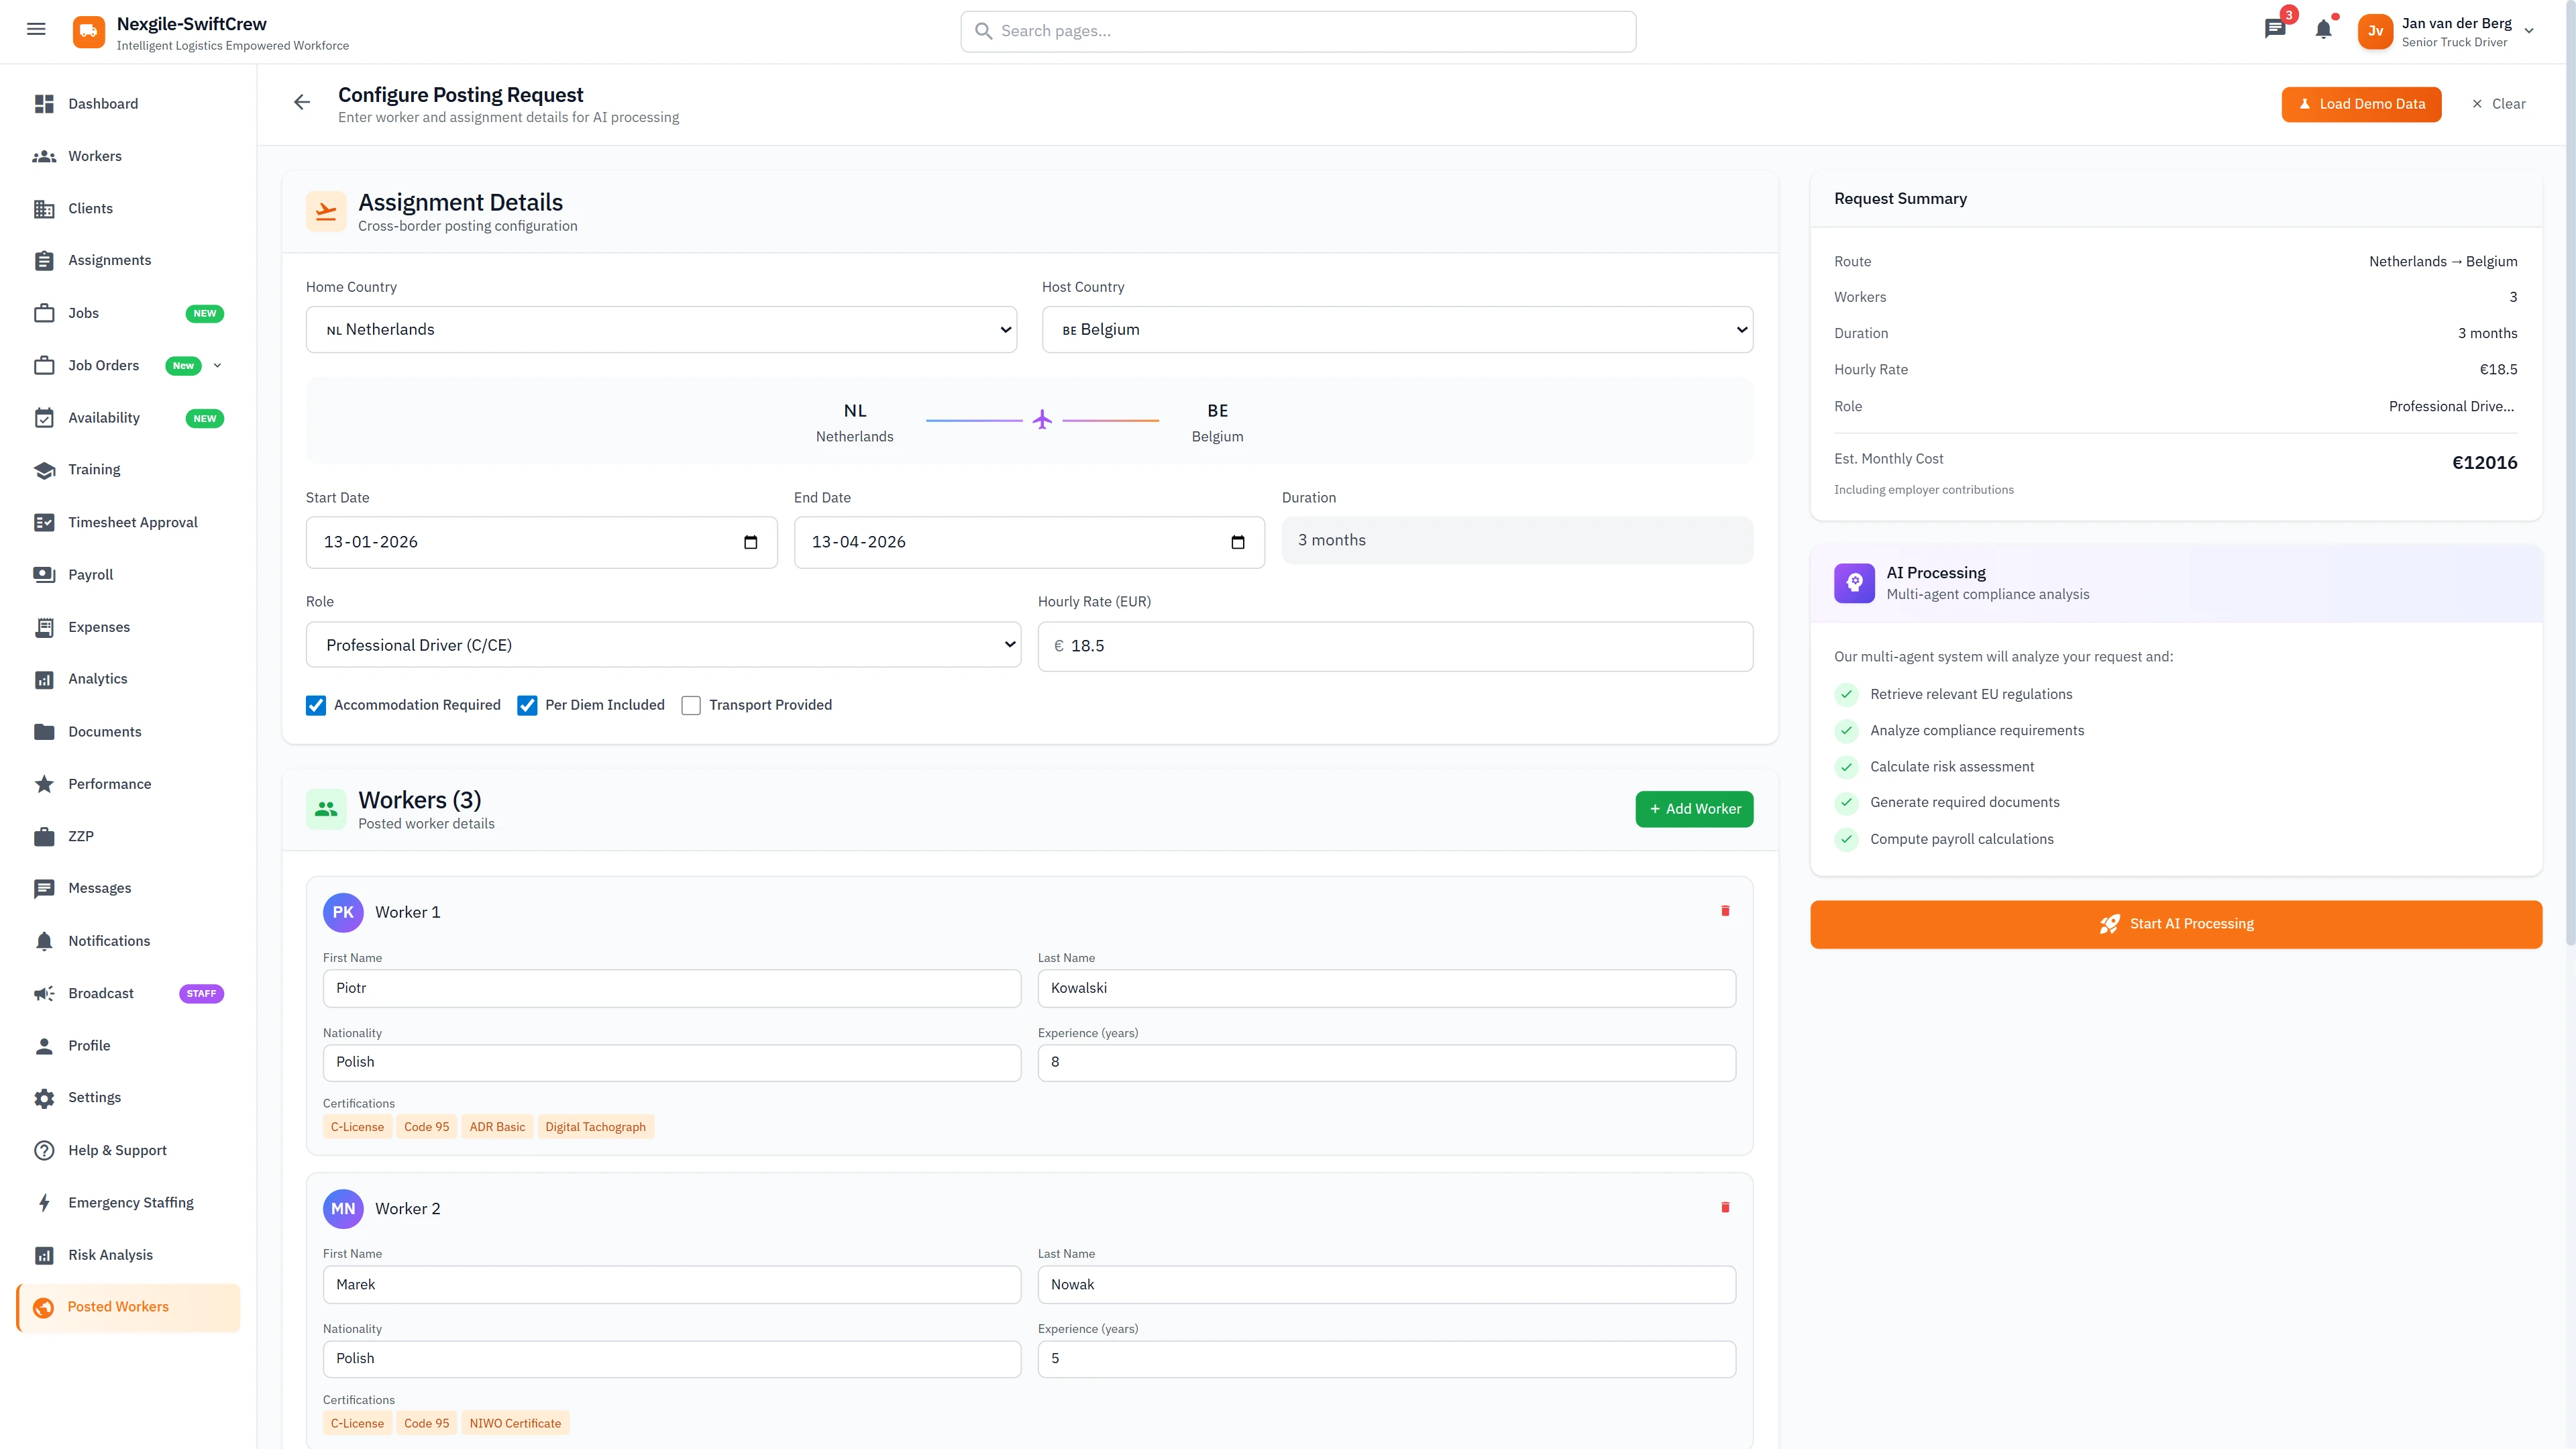Enable the Transport Provided checkbox
The width and height of the screenshot is (2576, 1449).
pos(690,705)
